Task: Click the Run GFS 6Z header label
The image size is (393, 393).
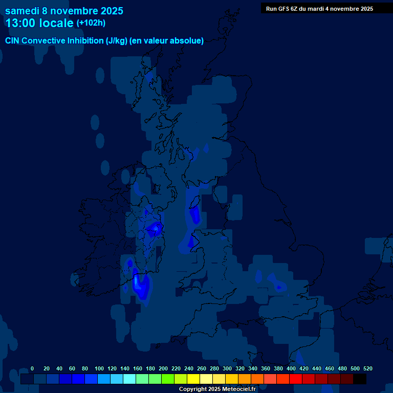Action: click(319, 9)
